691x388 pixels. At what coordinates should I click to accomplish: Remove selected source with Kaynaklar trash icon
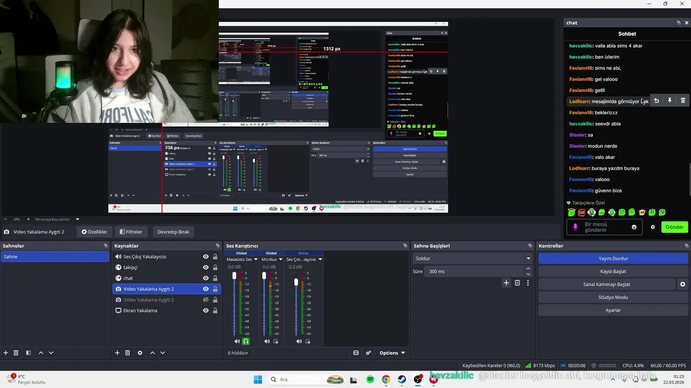[127, 353]
